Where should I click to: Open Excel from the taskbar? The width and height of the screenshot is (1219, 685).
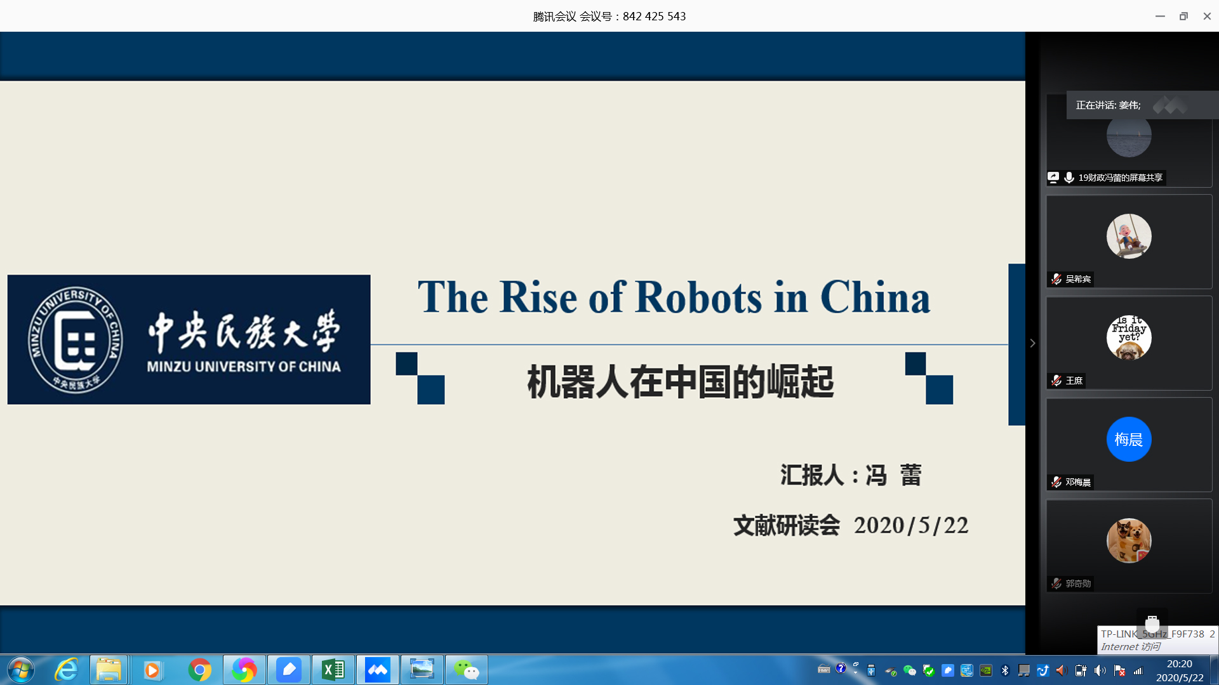point(333,670)
